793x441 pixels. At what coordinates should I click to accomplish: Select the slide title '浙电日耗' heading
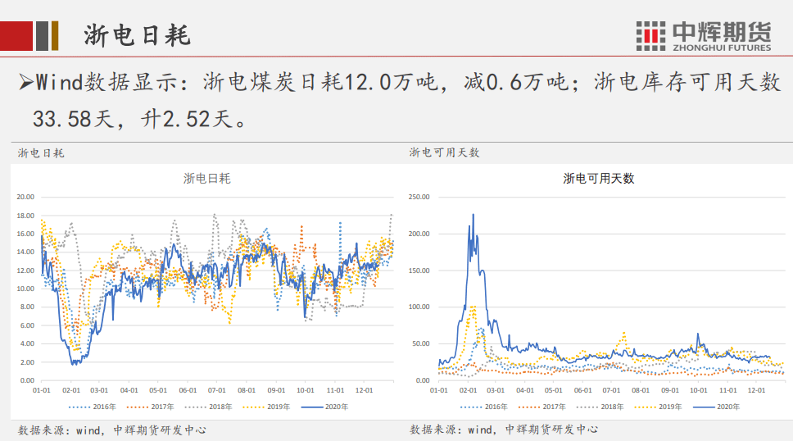[137, 35]
